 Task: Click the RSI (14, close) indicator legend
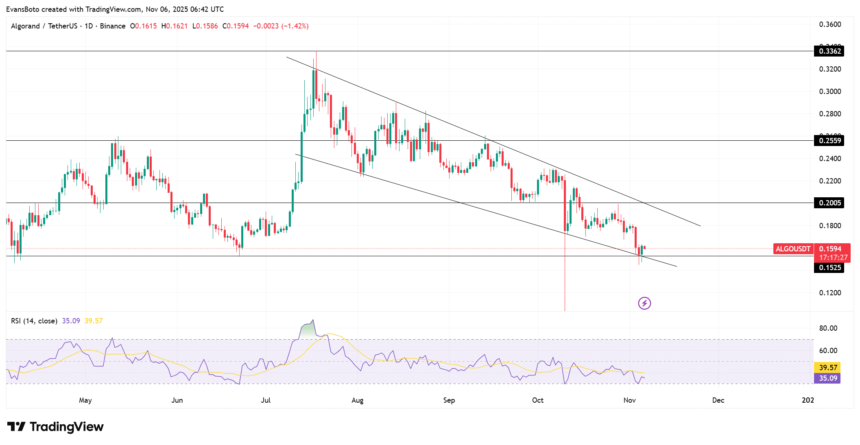point(34,321)
